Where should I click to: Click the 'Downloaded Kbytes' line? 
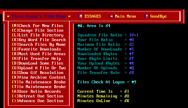coord(106,54)
